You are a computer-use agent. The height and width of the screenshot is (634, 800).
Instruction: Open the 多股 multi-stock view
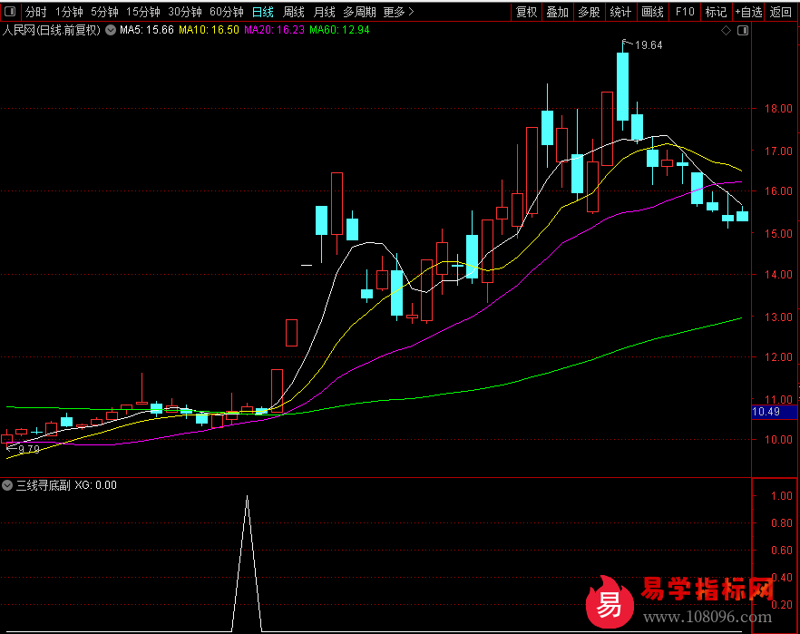coord(589,12)
